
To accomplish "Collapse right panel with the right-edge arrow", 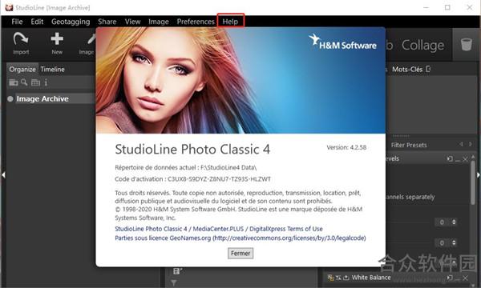I will [478, 175].
